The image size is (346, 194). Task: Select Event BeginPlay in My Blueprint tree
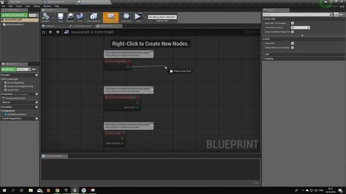click(16, 83)
